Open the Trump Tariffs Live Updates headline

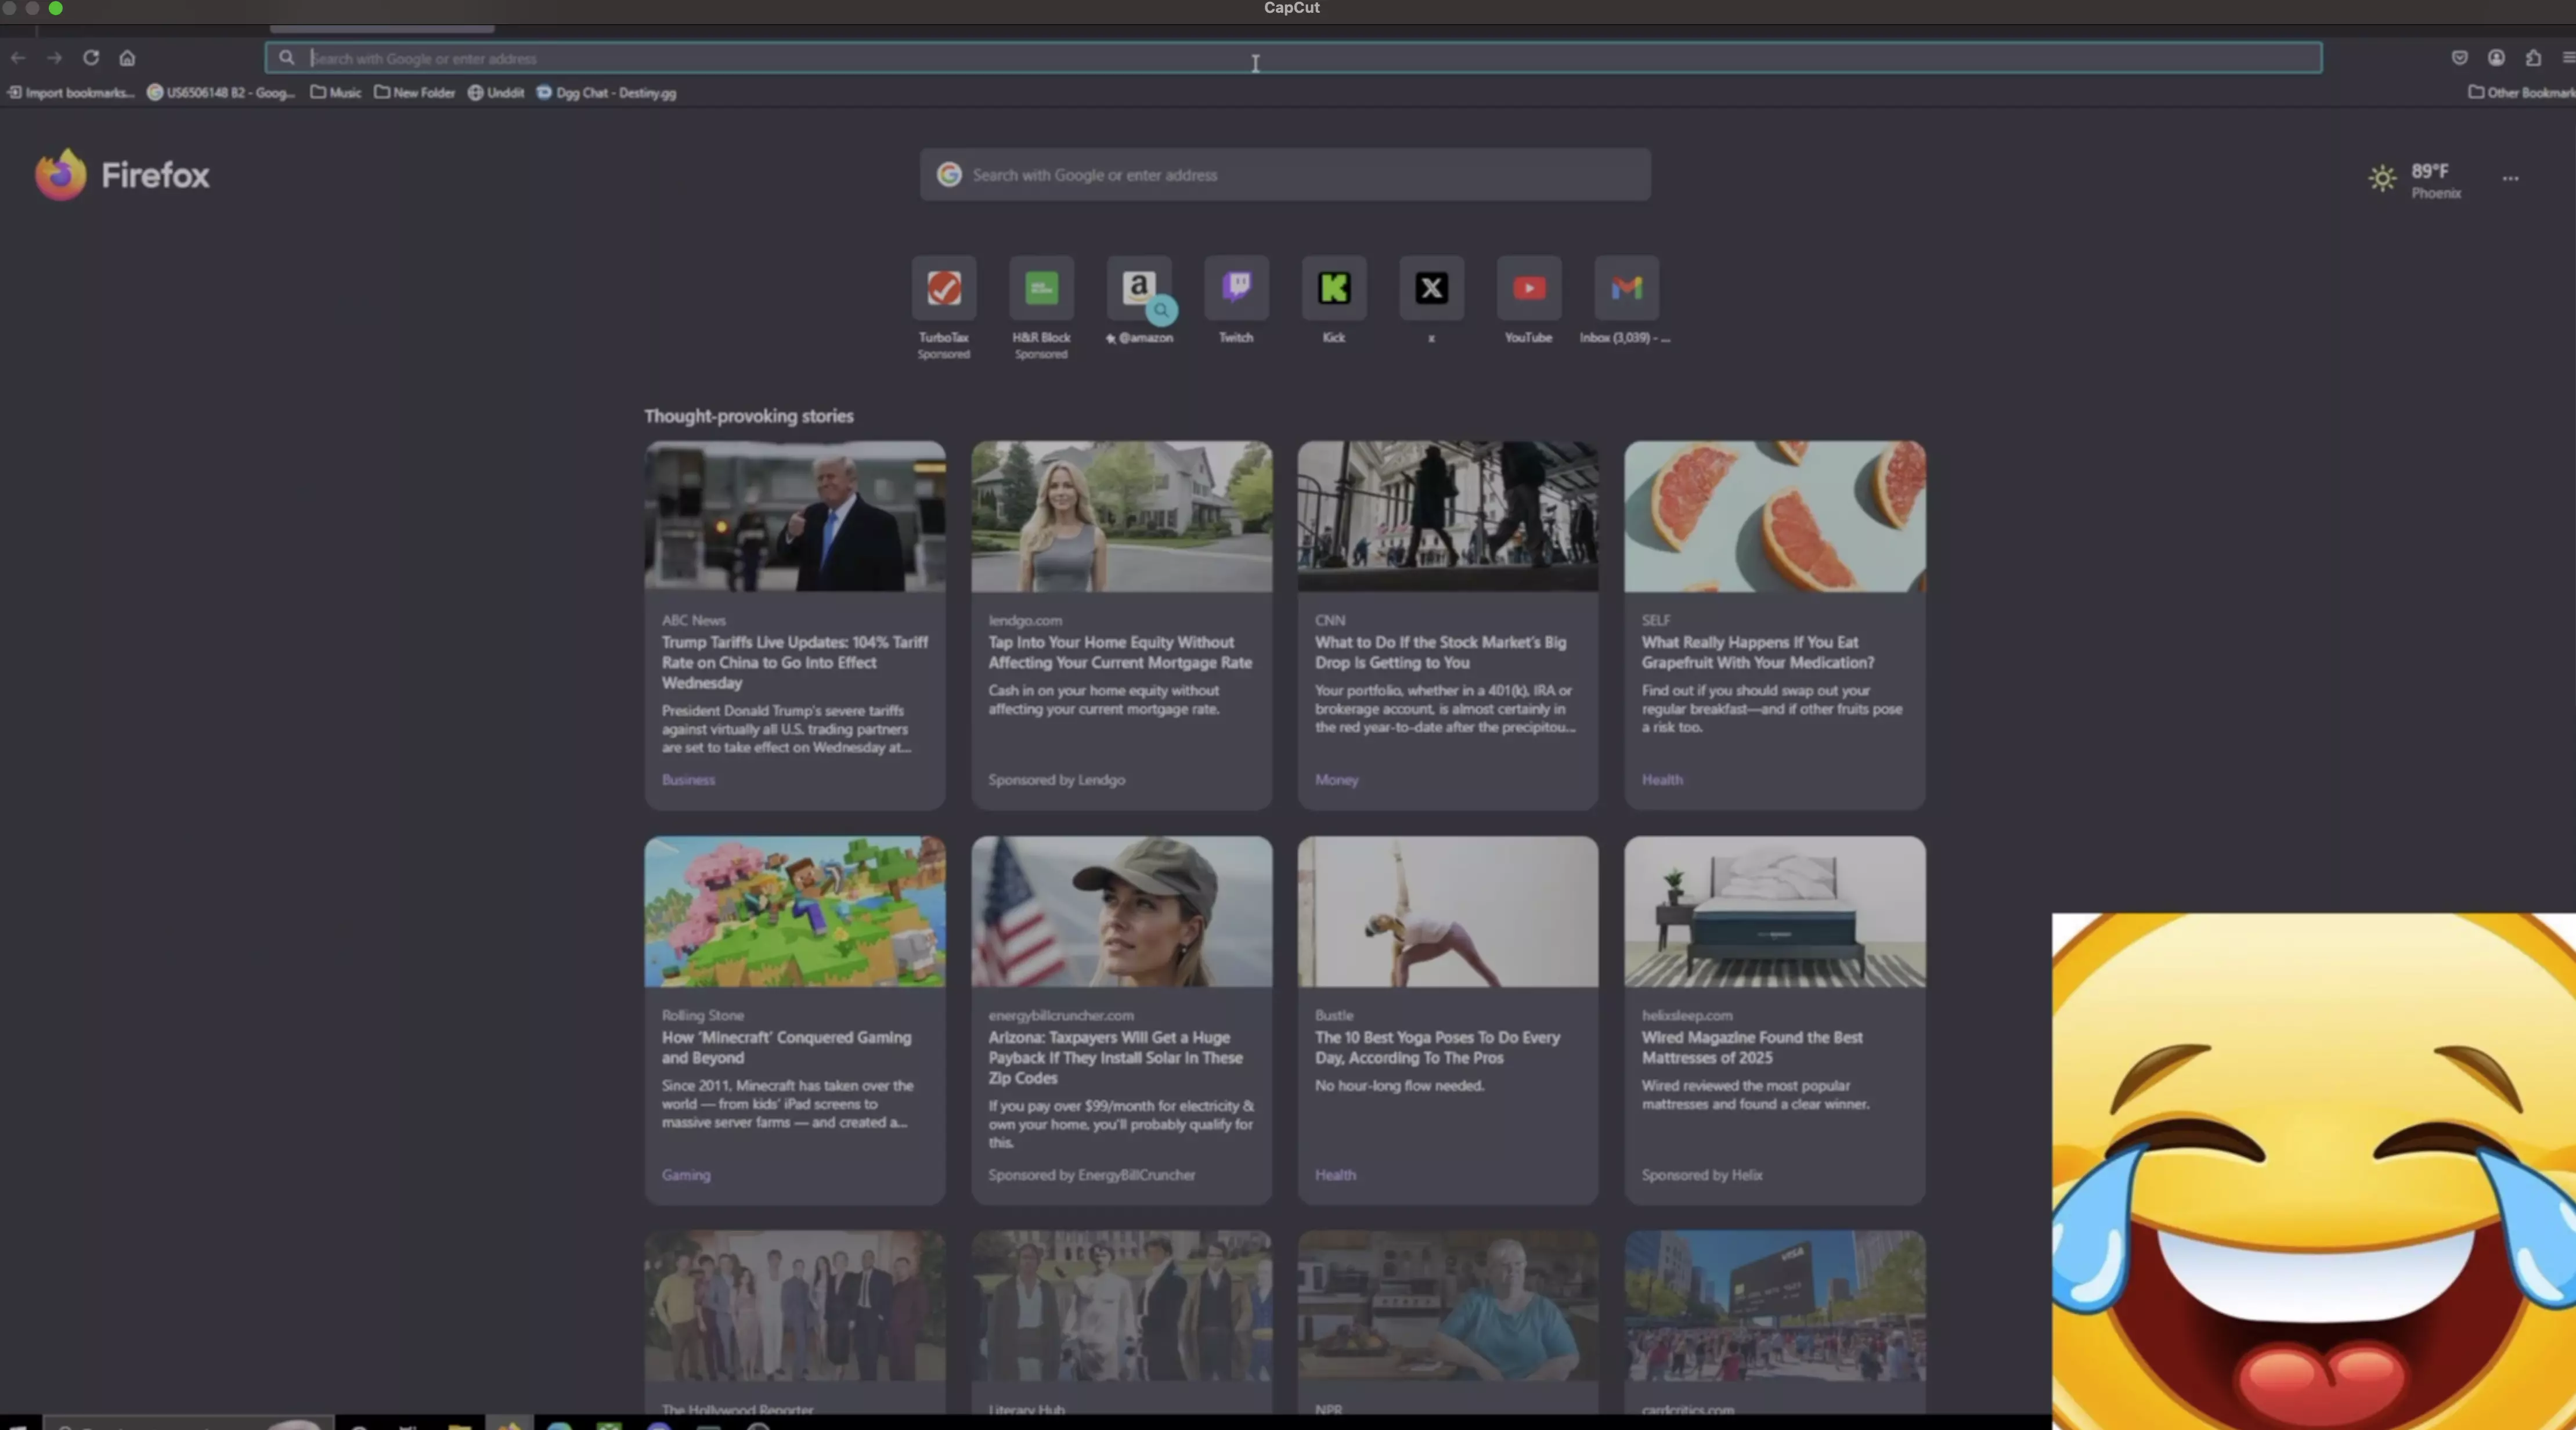click(x=795, y=662)
